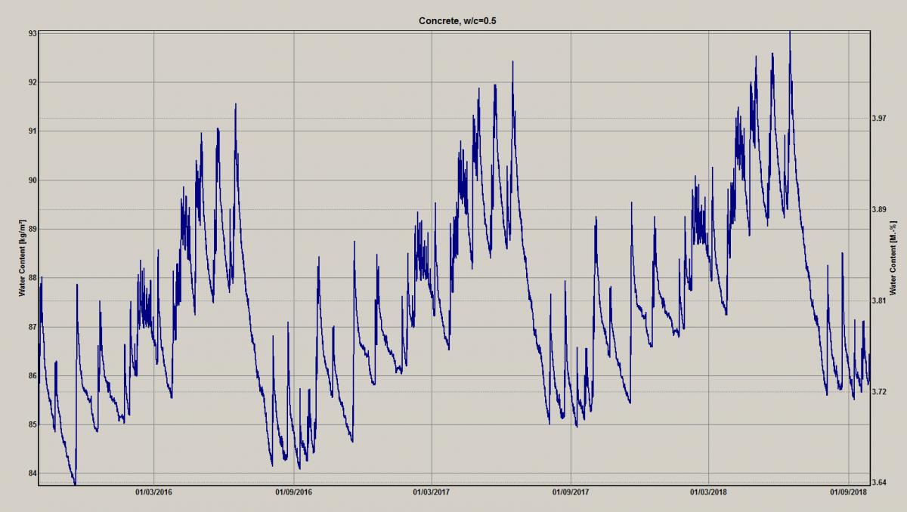Click the date label 01/03/2017
The width and height of the screenshot is (907, 512).
click(432, 493)
